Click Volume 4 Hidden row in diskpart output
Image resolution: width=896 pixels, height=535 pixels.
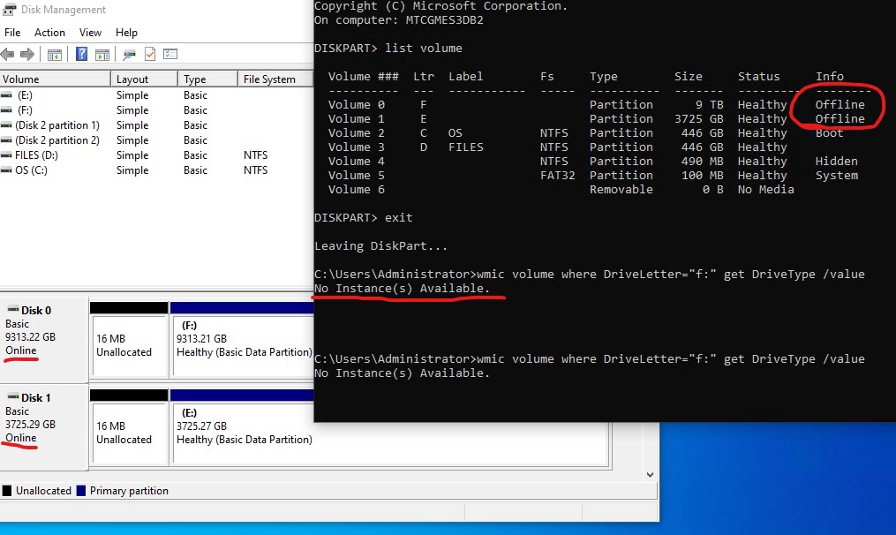pos(593,162)
